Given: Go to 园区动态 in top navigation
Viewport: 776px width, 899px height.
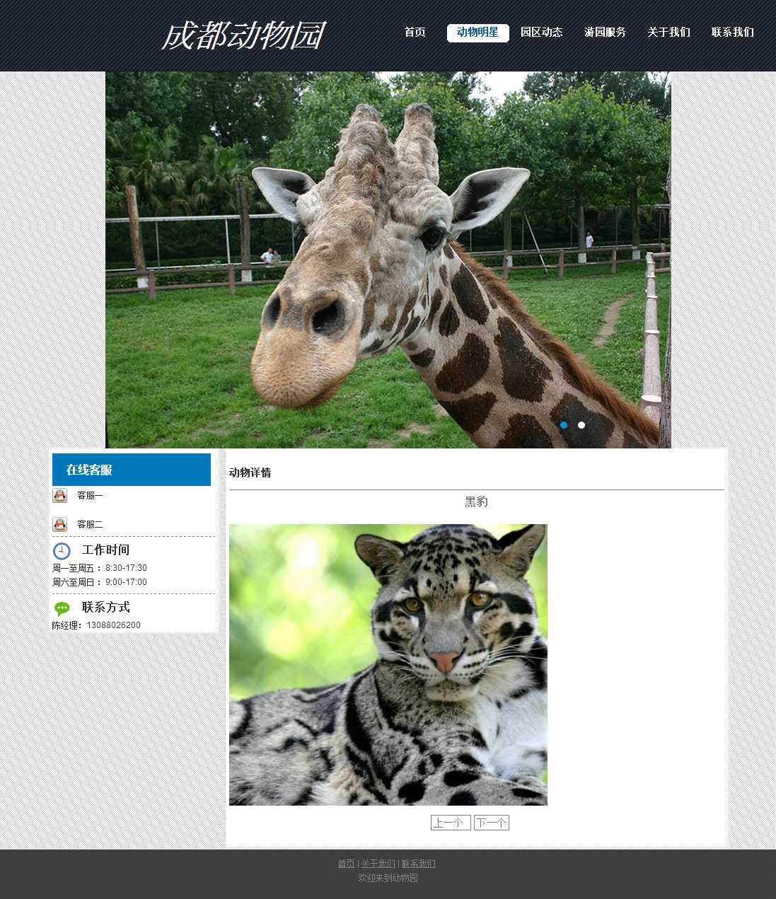Looking at the screenshot, I should coord(541,33).
